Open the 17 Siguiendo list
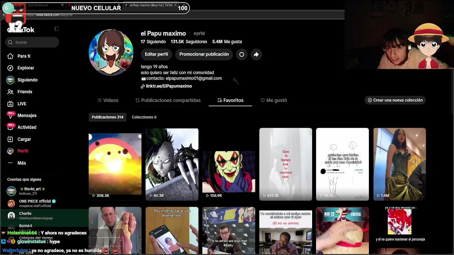 (153, 42)
